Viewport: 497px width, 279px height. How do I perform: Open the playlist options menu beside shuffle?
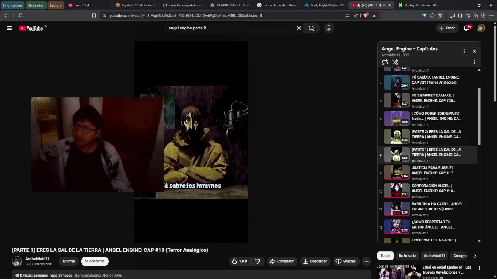coord(474,62)
